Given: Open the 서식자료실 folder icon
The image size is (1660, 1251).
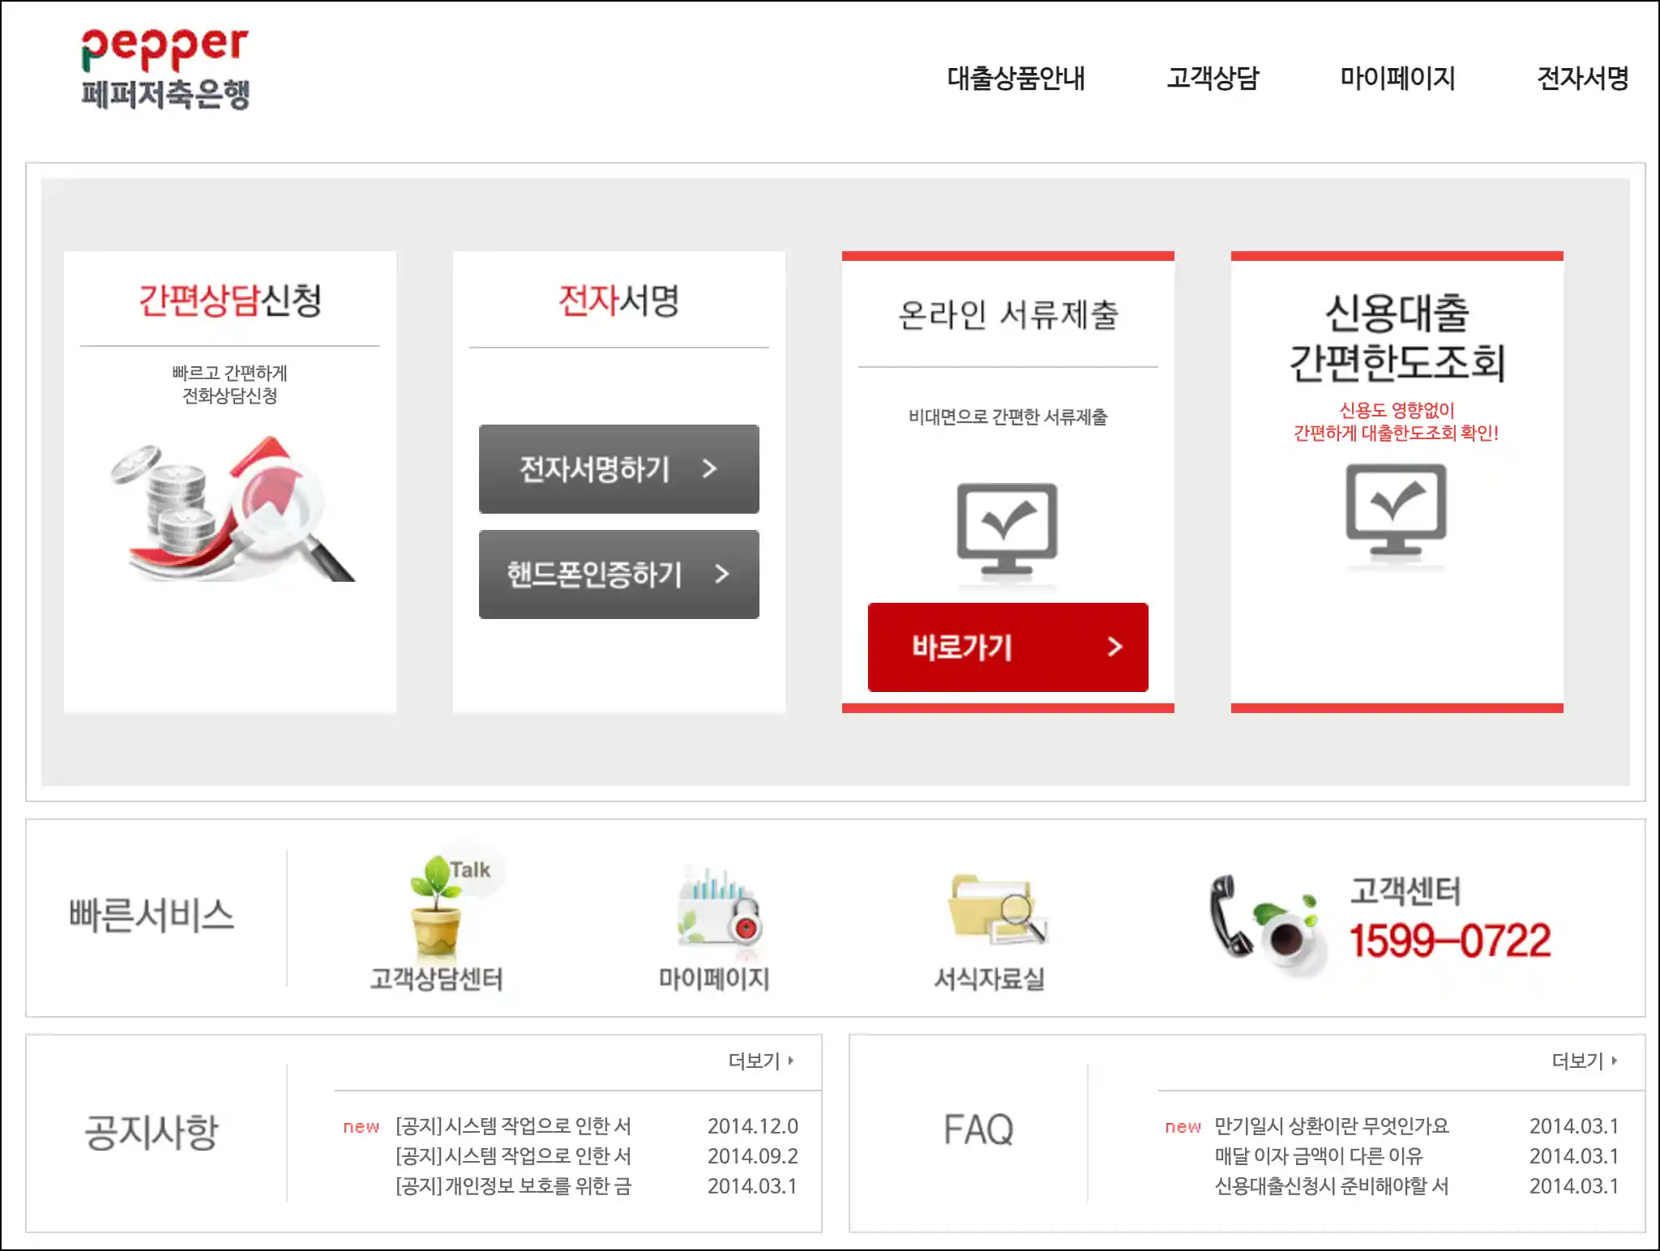Looking at the screenshot, I should coord(995,909).
